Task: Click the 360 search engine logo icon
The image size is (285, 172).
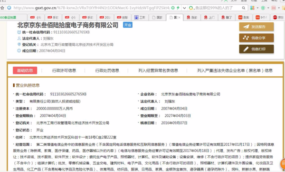Action: (191, 8)
